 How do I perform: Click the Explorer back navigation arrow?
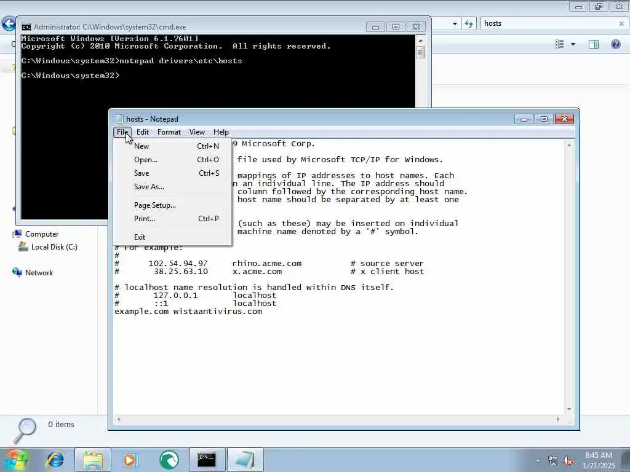(x=9, y=23)
